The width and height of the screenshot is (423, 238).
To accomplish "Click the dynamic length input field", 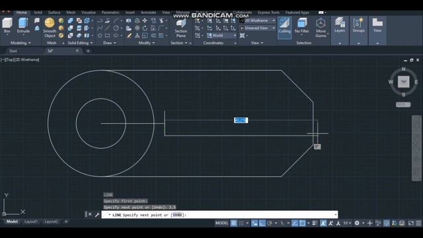I will coord(241,120).
